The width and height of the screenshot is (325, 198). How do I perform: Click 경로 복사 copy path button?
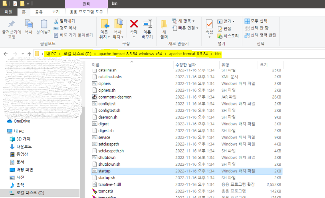tap(65, 28)
